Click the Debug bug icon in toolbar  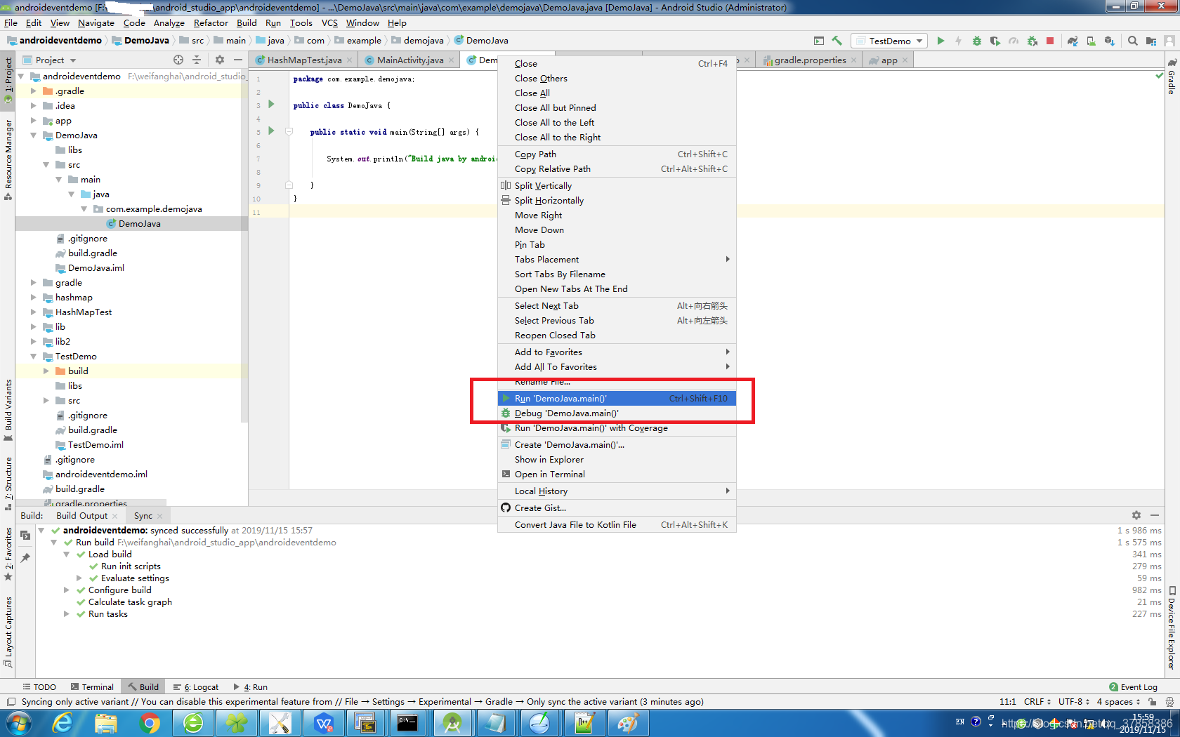tap(977, 41)
